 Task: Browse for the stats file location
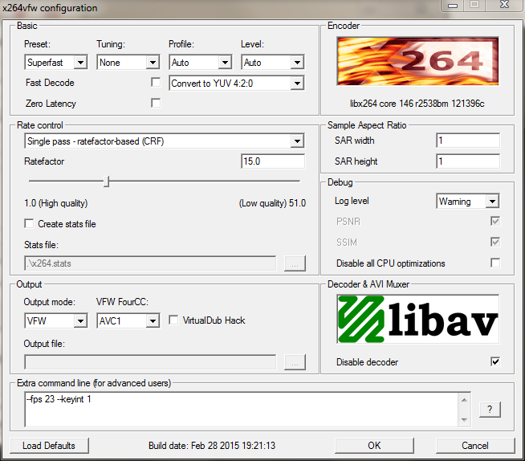(x=295, y=263)
